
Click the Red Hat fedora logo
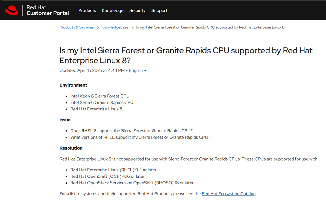[12, 10]
